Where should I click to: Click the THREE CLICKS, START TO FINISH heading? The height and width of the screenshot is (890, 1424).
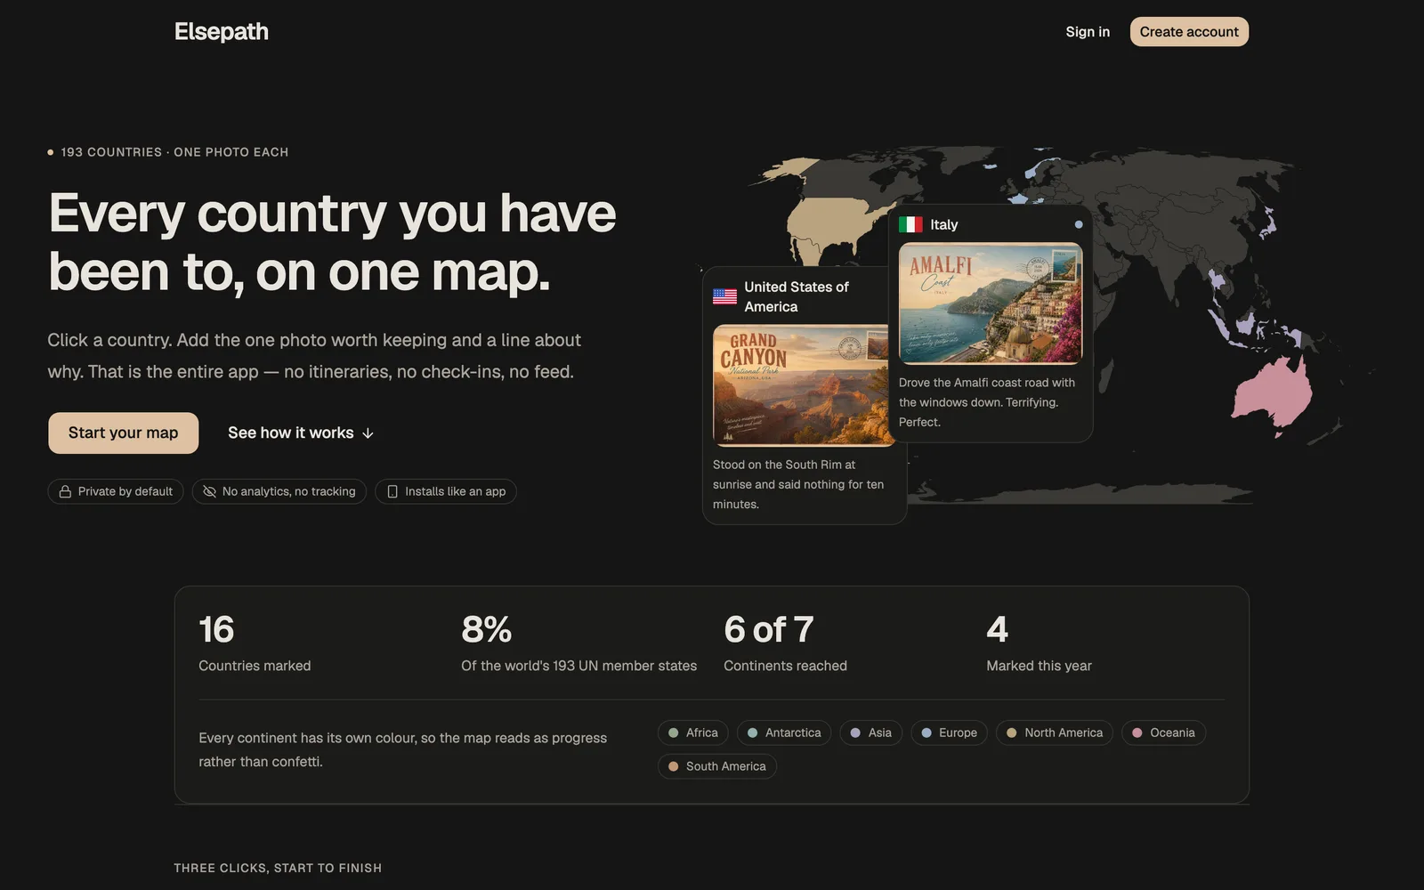(278, 868)
